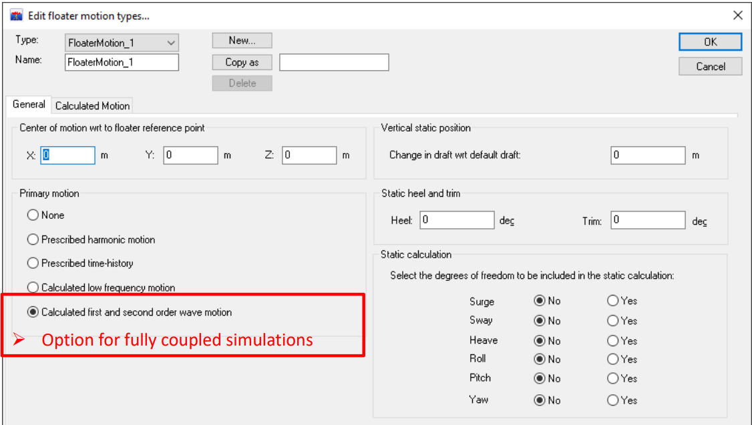Set Heave static calculation to Yes
The image size is (752, 425).
point(612,340)
